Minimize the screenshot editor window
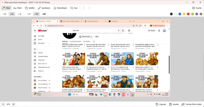This screenshot has height=107, width=204. pos(186,2)
